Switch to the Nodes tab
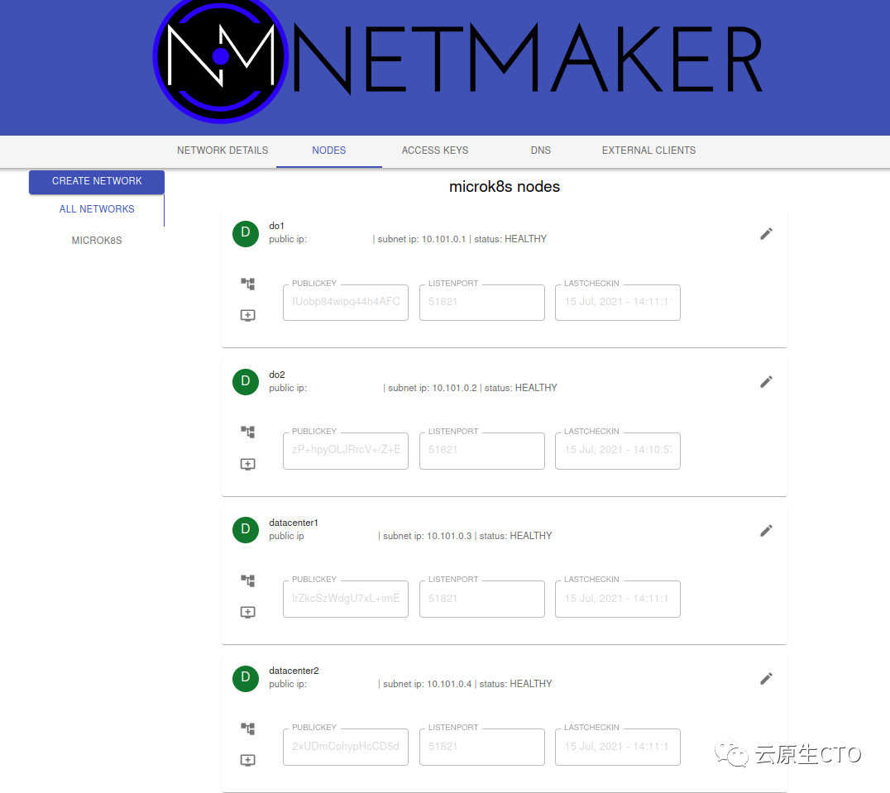Image resolution: width=890 pixels, height=793 pixels. coord(328,150)
